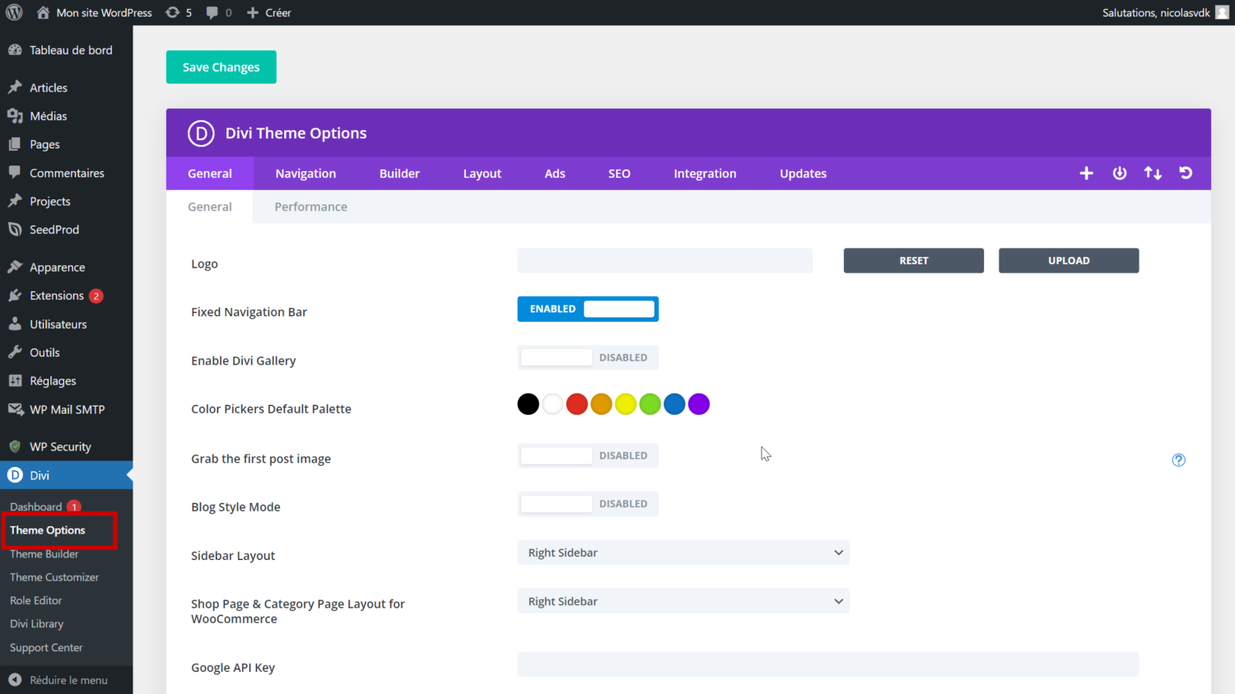Click the SeedProd leaf icon

[x=15, y=230]
